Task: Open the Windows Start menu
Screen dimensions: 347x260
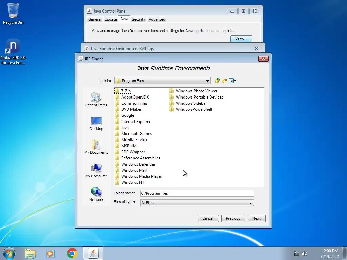Action: 9,253
